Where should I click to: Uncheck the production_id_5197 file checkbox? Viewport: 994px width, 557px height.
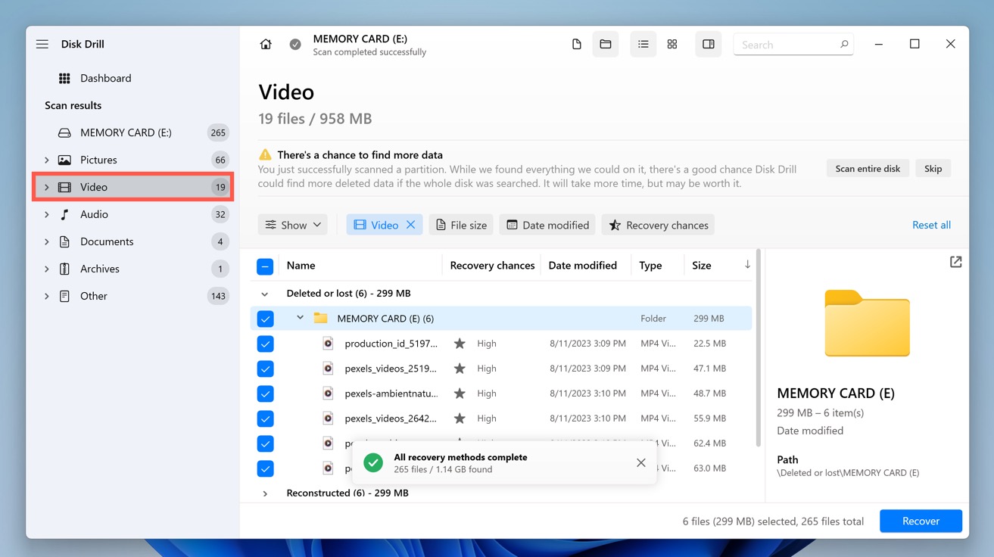pos(265,344)
